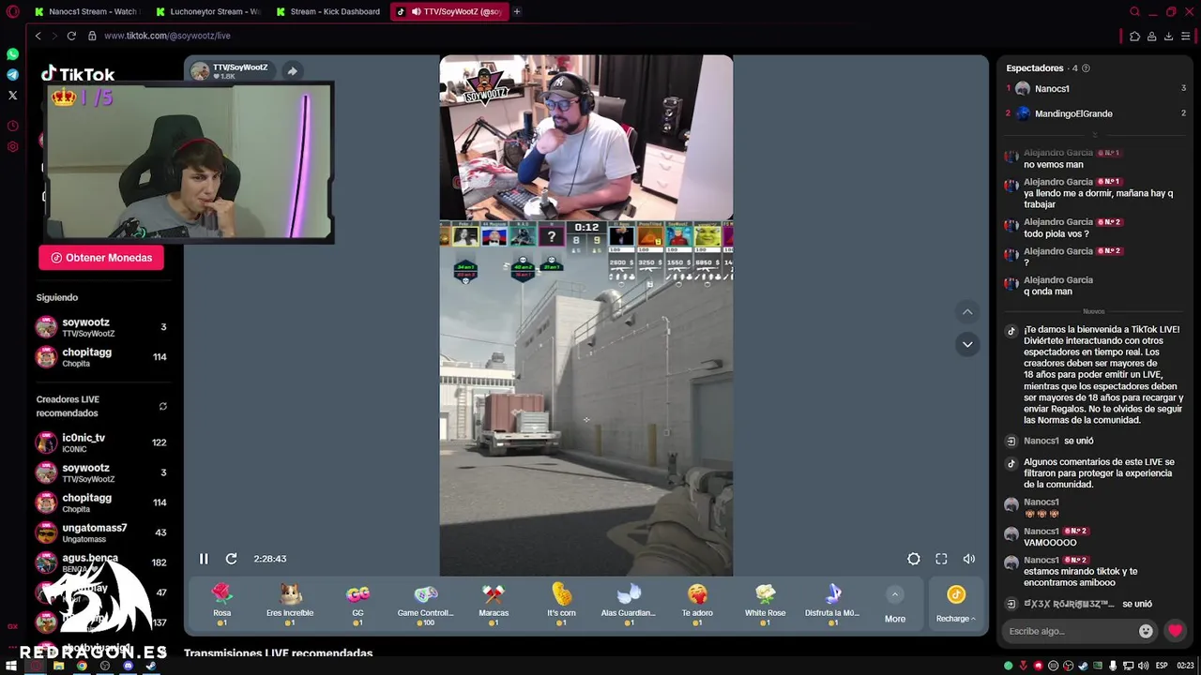Open Windows Start menu
This screenshot has height=675, width=1201.
(x=11, y=666)
